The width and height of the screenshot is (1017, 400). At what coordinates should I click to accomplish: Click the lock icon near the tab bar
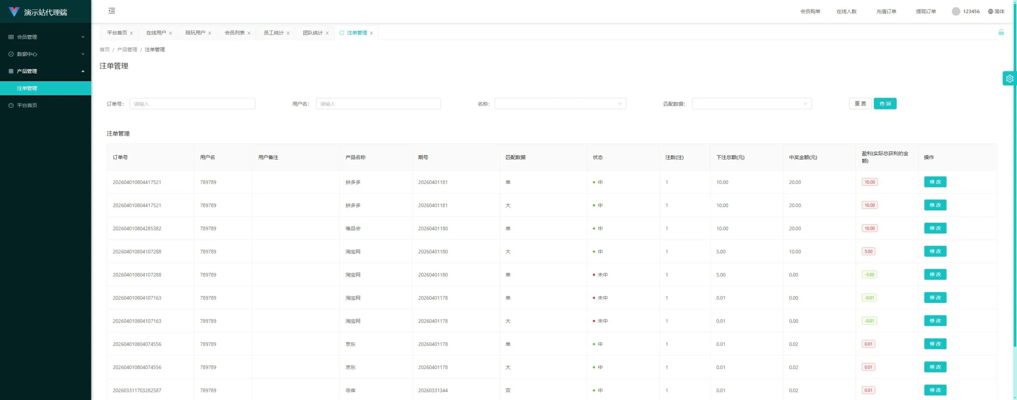pos(1001,32)
